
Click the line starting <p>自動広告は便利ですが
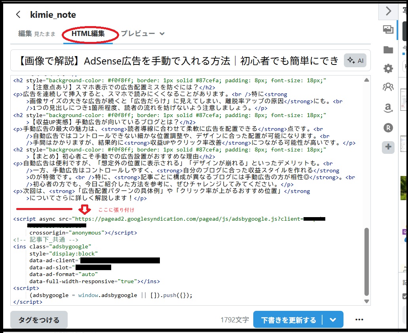[173, 163]
